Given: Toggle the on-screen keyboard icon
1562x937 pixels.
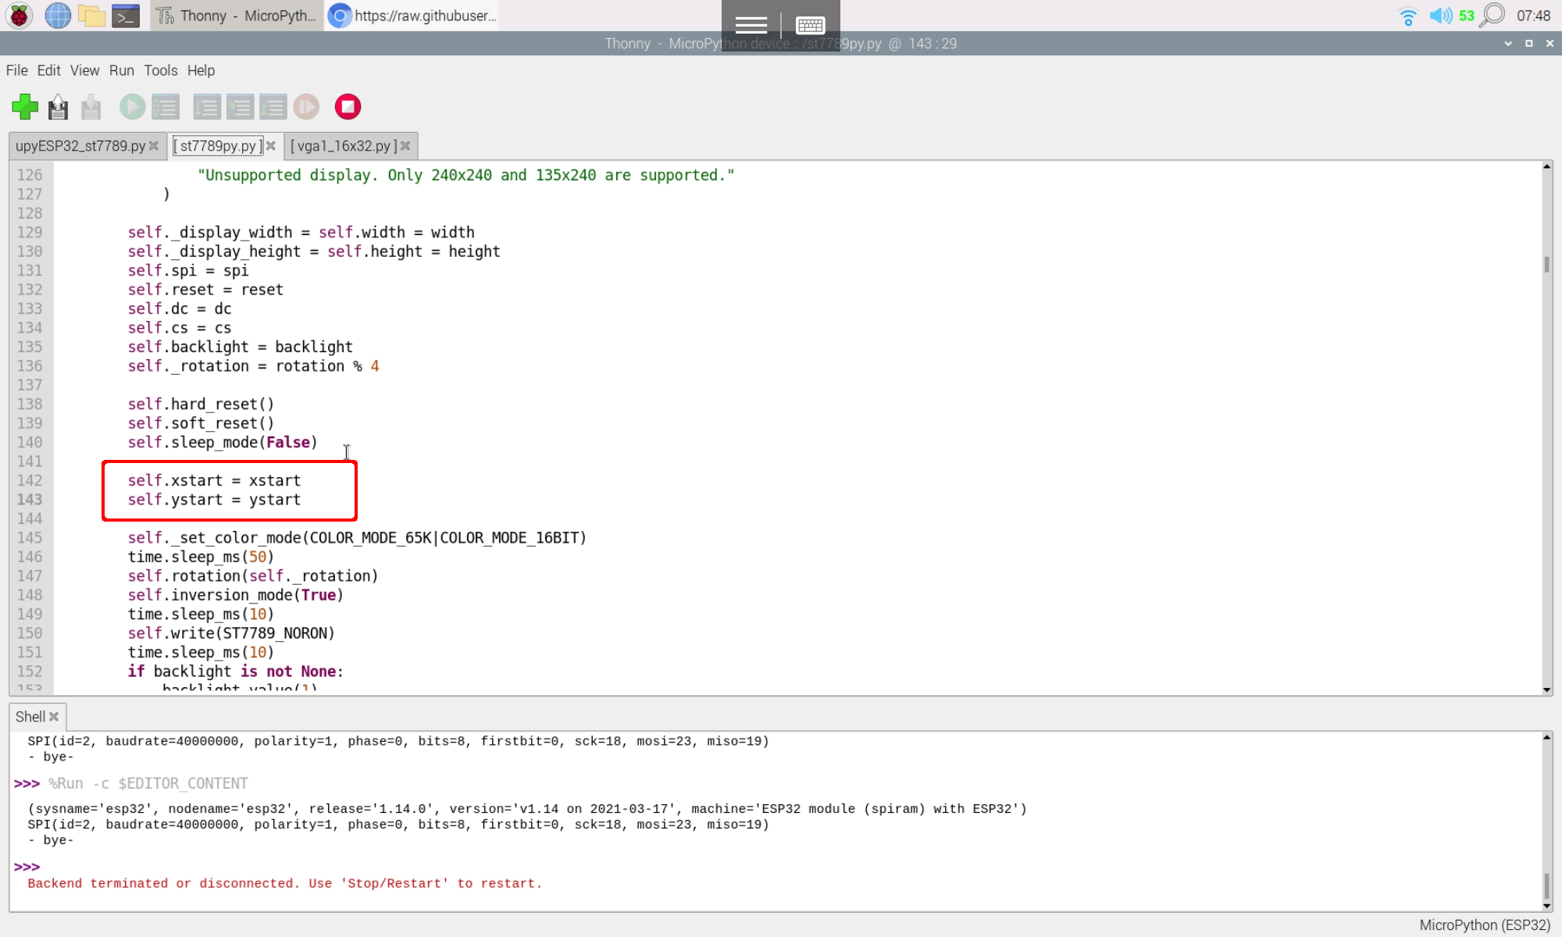Looking at the screenshot, I should 810,25.
